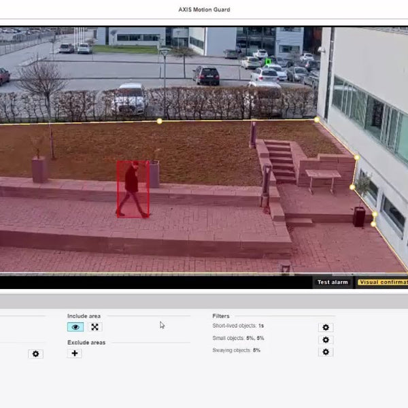
Task: Toggle the Include area eye visibility icon
Action: tap(75, 327)
